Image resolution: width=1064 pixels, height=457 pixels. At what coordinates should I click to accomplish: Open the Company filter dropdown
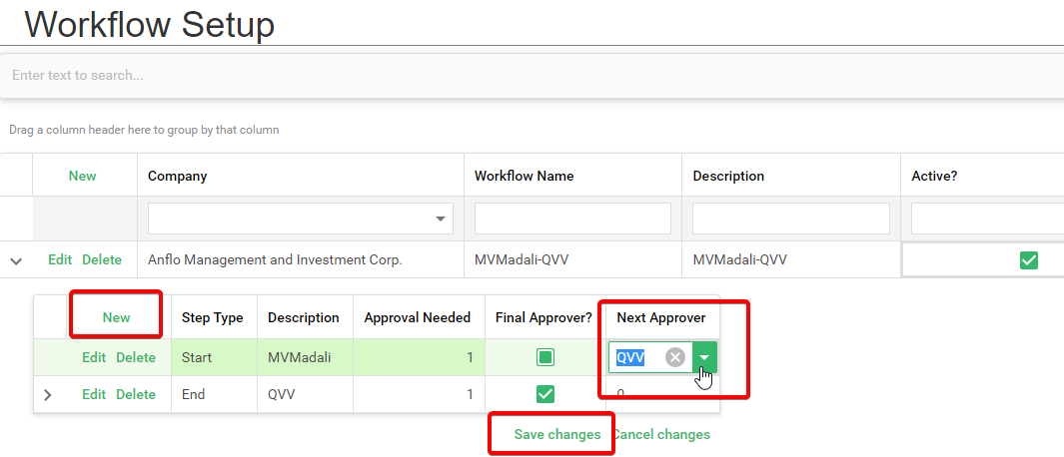[x=441, y=219]
